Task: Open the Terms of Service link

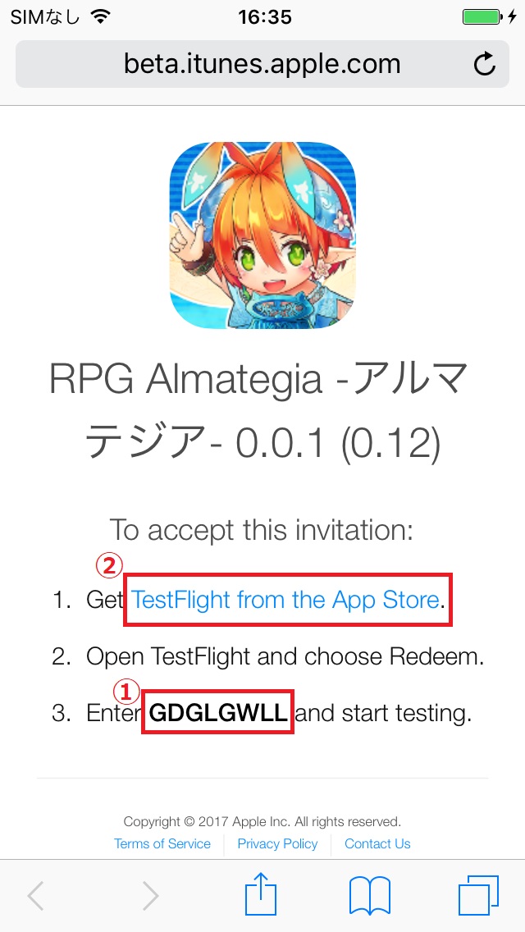Action: point(162,843)
